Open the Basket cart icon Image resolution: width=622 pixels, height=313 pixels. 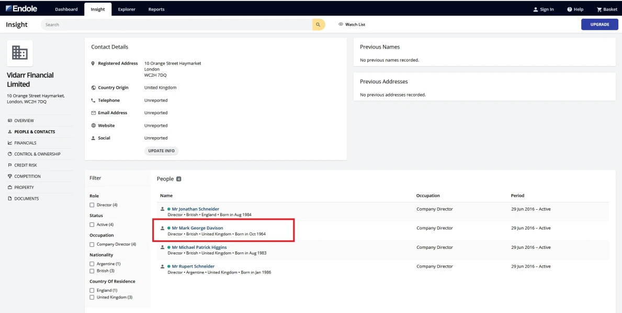coord(599,9)
